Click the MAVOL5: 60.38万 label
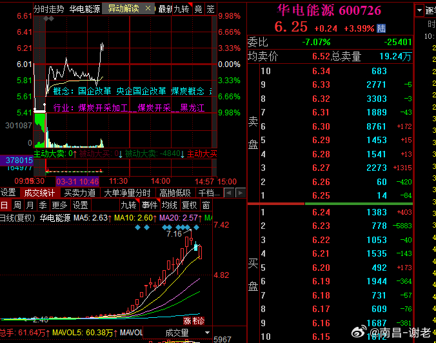Image resolution: width=436 pixels, height=343 pixels. pyautogui.click(x=84, y=333)
